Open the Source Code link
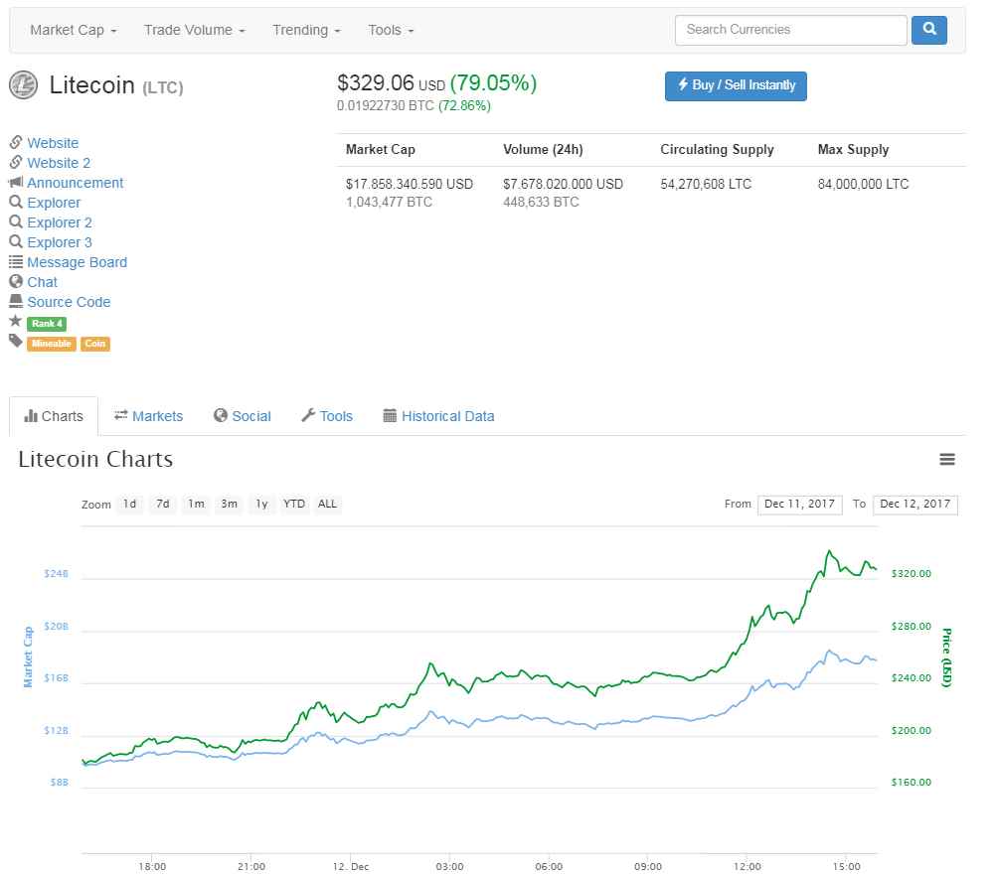 tap(69, 302)
